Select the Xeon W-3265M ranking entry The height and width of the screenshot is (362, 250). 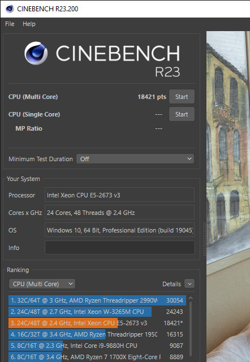(97, 312)
